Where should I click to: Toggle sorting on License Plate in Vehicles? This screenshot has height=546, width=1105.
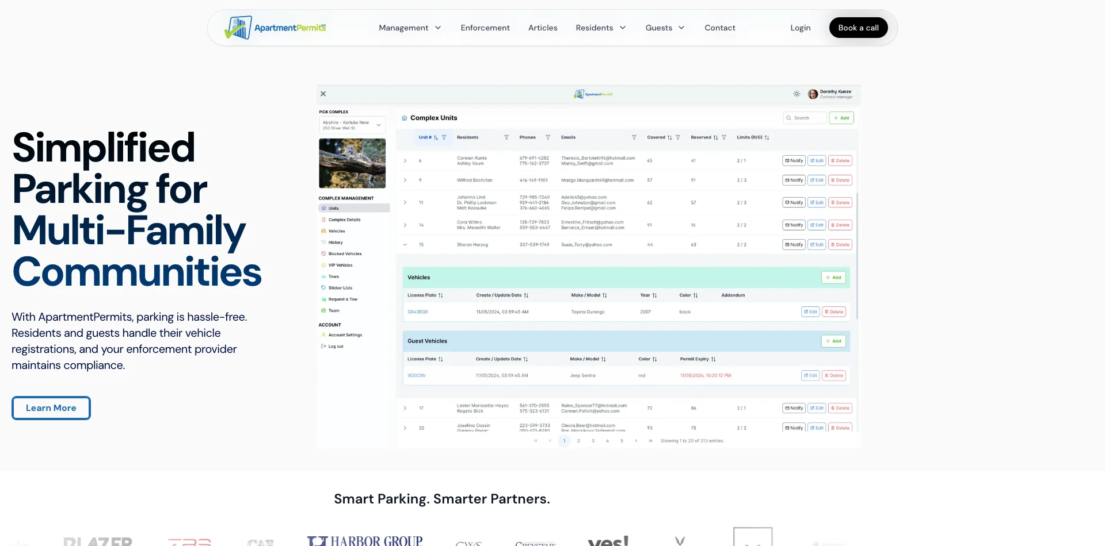pyautogui.click(x=441, y=295)
